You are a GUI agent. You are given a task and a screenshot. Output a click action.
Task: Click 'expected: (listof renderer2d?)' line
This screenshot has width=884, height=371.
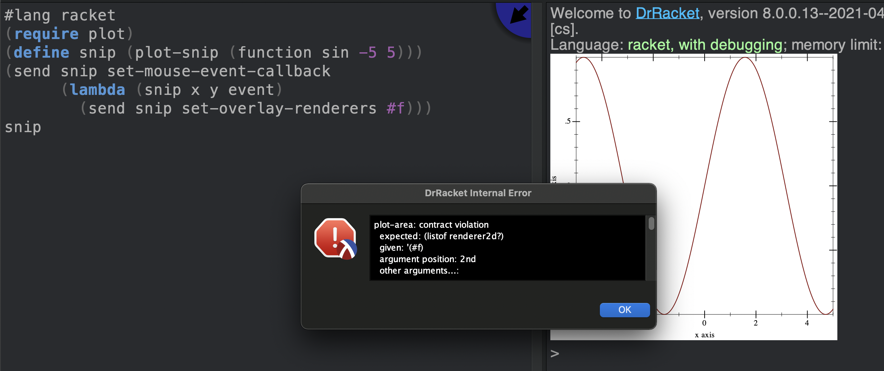pos(441,236)
